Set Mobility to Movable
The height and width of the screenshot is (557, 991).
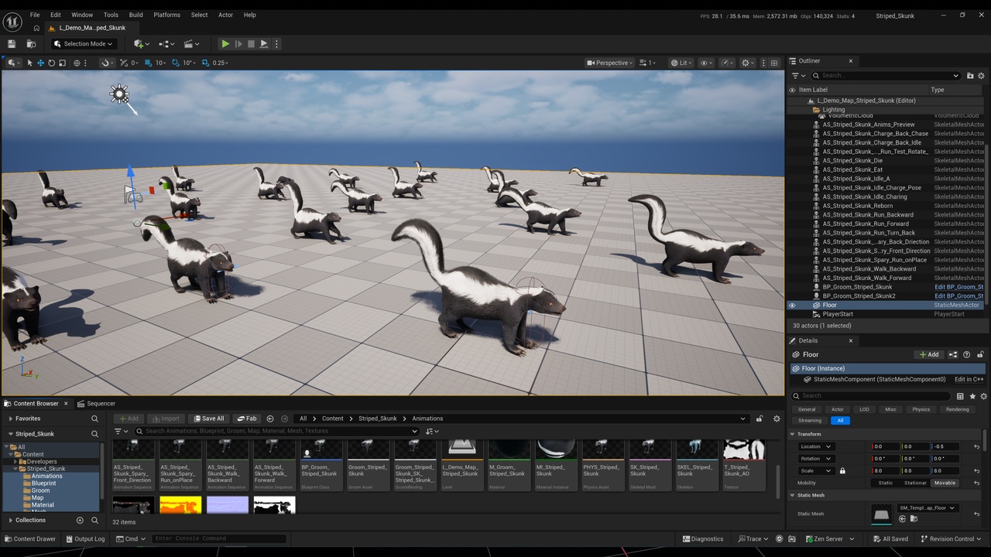tap(945, 483)
